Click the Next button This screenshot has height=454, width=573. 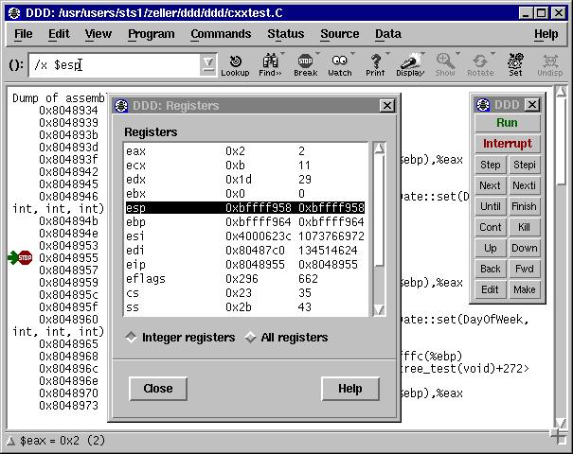coord(490,185)
